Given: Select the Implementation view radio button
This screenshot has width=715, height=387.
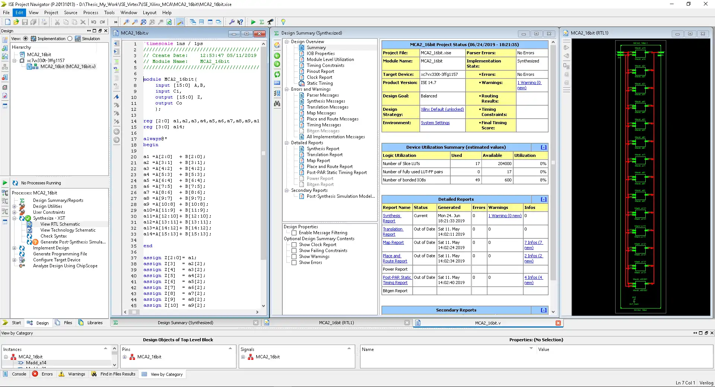Looking at the screenshot, I should 26,39.
